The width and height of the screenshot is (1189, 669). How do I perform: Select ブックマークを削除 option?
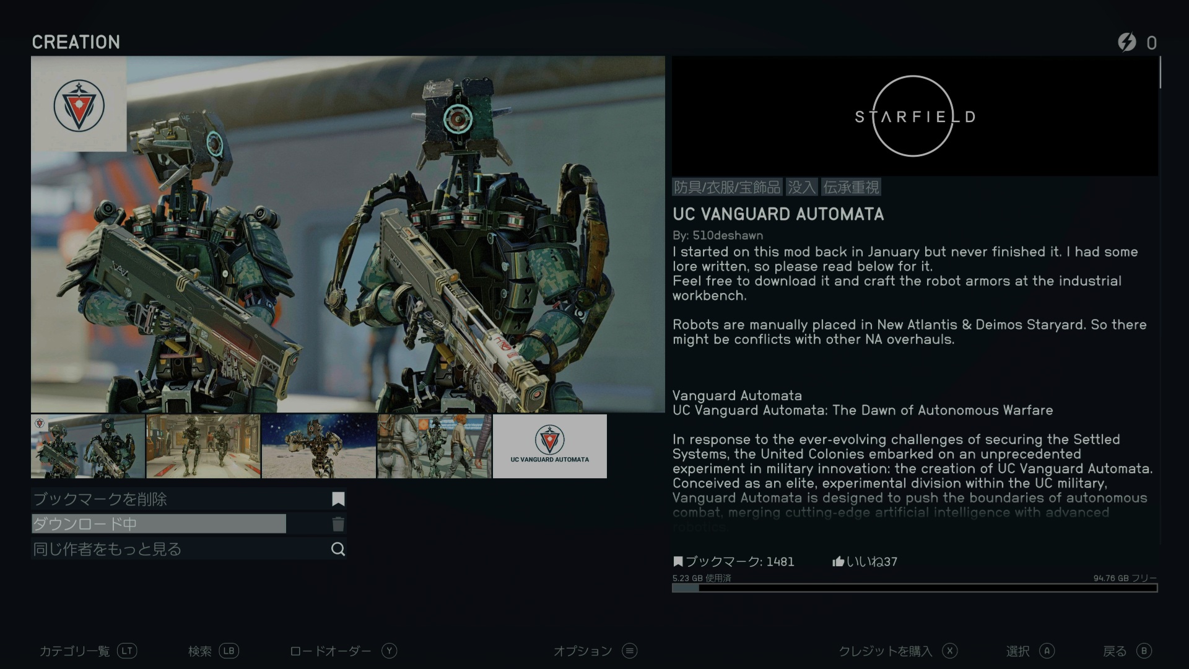[188, 499]
